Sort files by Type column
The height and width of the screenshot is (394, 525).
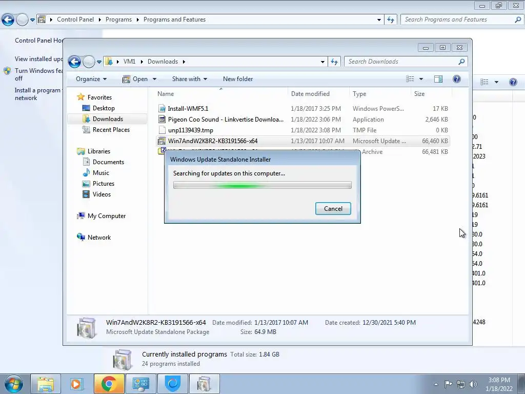pos(380,94)
